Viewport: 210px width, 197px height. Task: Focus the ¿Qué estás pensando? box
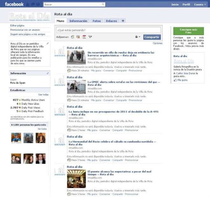point(108,30)
